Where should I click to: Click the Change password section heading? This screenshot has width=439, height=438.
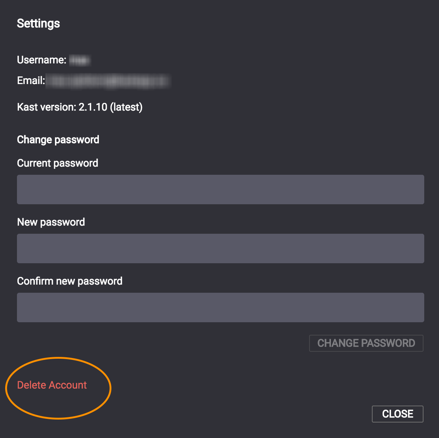[58, 139]
